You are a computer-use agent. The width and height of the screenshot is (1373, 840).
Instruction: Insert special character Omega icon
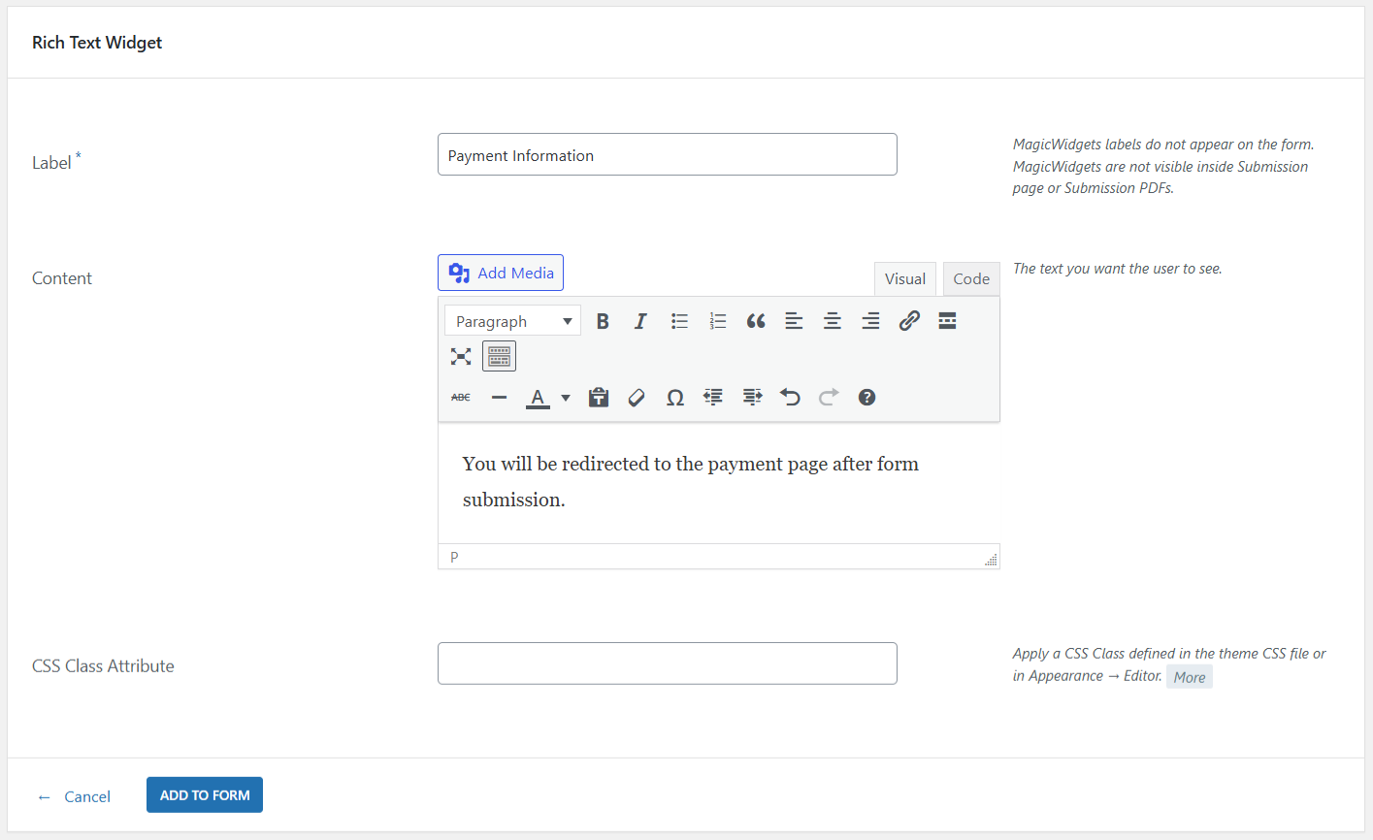tap(675, 398)
